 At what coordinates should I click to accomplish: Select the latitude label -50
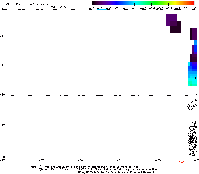click(2, 157)
